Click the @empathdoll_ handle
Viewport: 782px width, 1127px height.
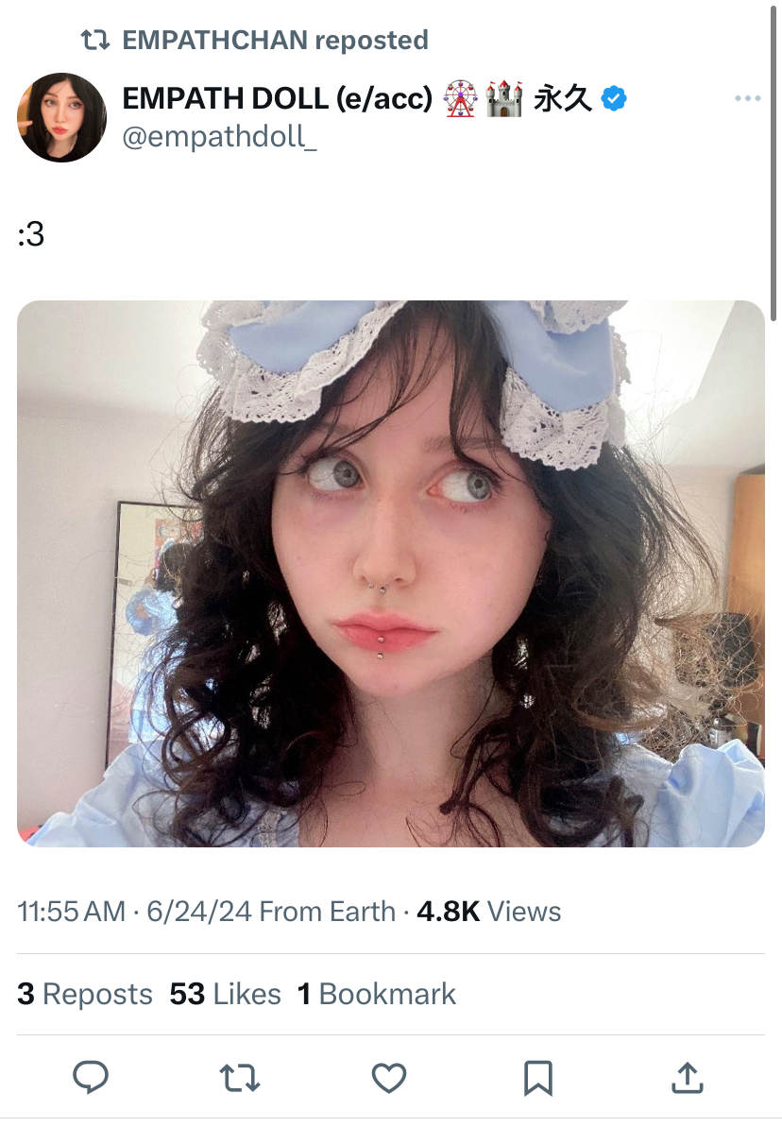point(219,137)
